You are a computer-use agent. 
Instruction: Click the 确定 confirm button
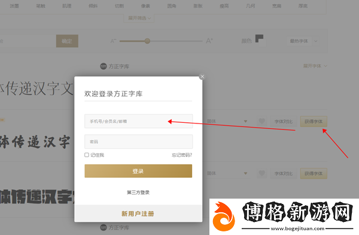click(67, 41)
